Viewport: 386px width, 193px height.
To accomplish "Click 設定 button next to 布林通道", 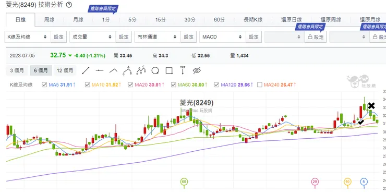I will pyautogui.click(x=189, y=37).
